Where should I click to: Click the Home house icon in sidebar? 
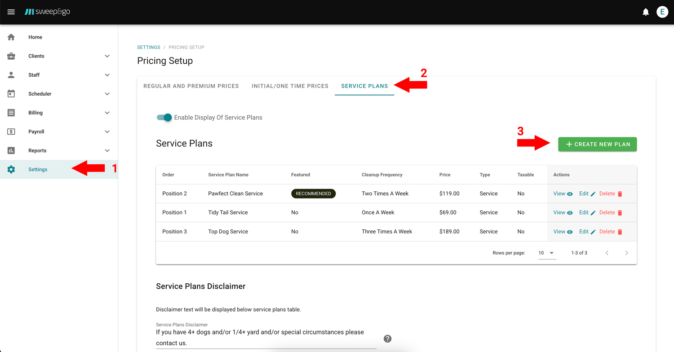pos(11,37)
